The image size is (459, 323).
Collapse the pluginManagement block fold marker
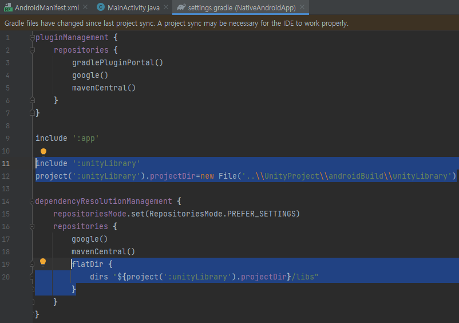pos(32,37)
